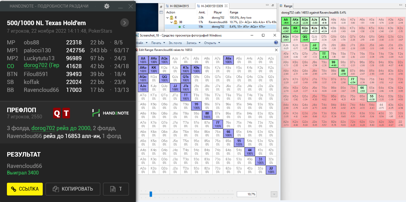Click yellow ССЫЛКА button
The height and width of the screenshot is (202, 406).
click(x=24, y=189)
